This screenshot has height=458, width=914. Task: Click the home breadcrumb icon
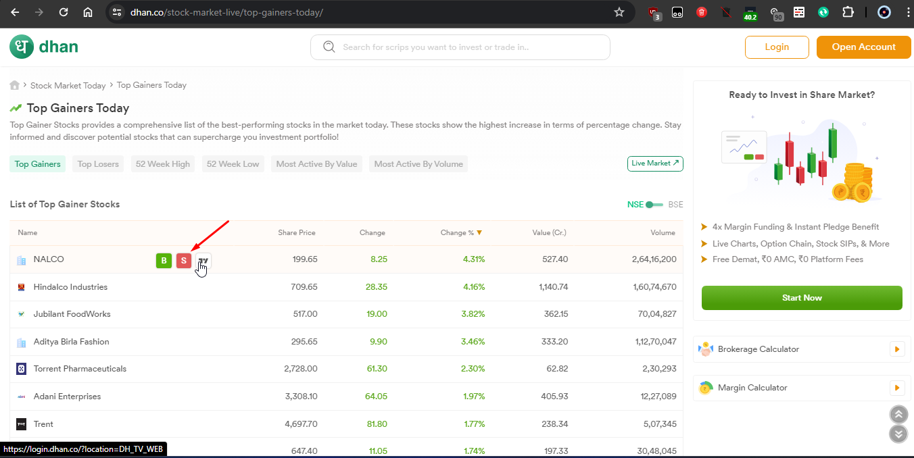click(x=14, y=85)
